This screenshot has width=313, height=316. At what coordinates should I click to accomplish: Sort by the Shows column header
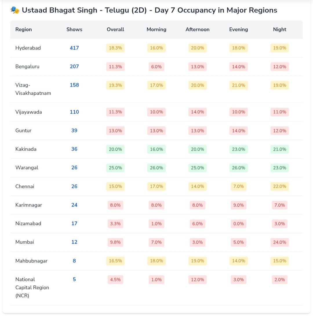[74, 30]
